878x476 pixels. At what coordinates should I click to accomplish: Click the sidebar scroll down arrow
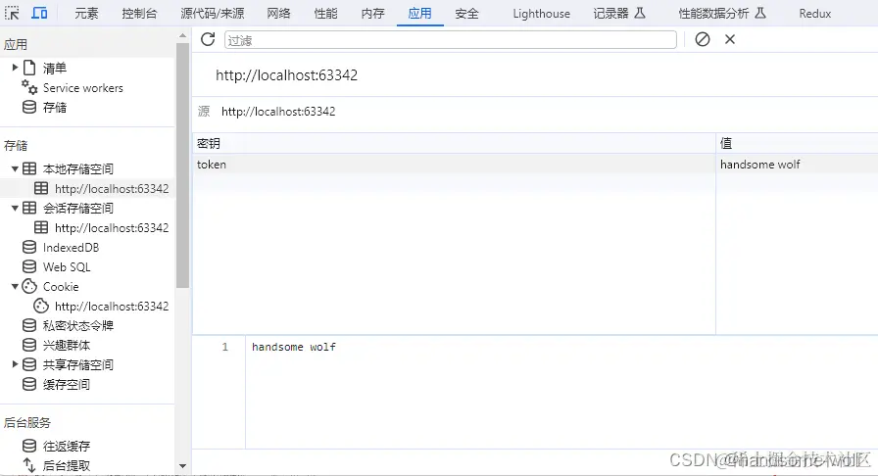[x=182, y=466]
